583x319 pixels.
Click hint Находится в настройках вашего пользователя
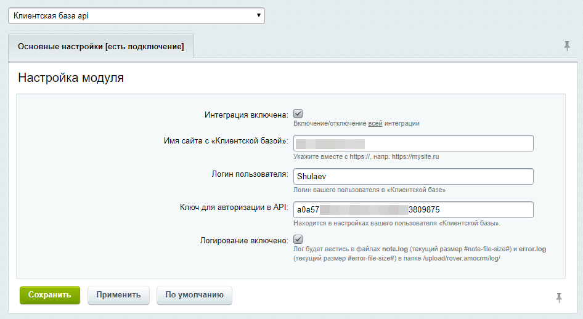click(x=397, y=223)
